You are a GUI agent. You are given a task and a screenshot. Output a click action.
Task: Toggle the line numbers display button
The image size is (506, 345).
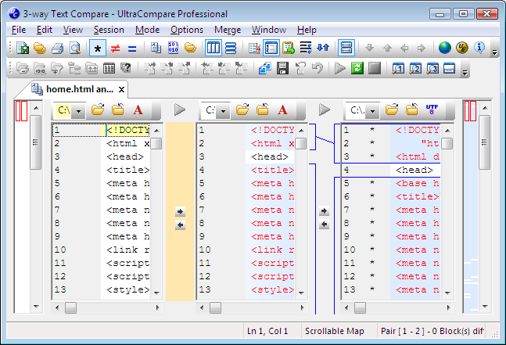pyautogui.click(x=271, y=48)
